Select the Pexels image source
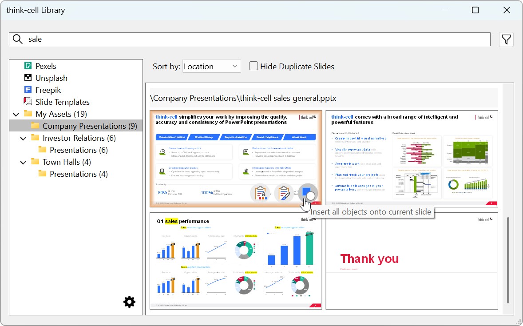 (46, 66)
